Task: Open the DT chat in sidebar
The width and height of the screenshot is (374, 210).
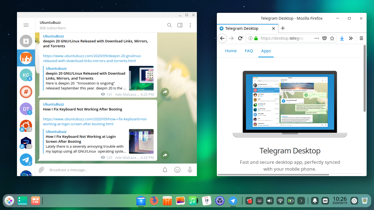Action: pyautogui.click(x=26, y=109)
